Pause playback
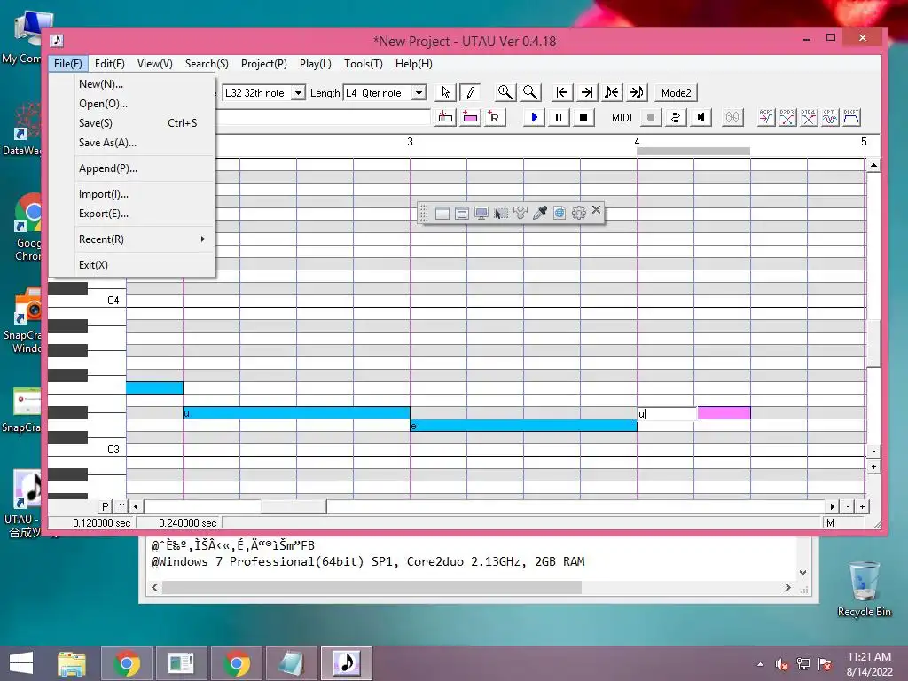 pos(559,118)
